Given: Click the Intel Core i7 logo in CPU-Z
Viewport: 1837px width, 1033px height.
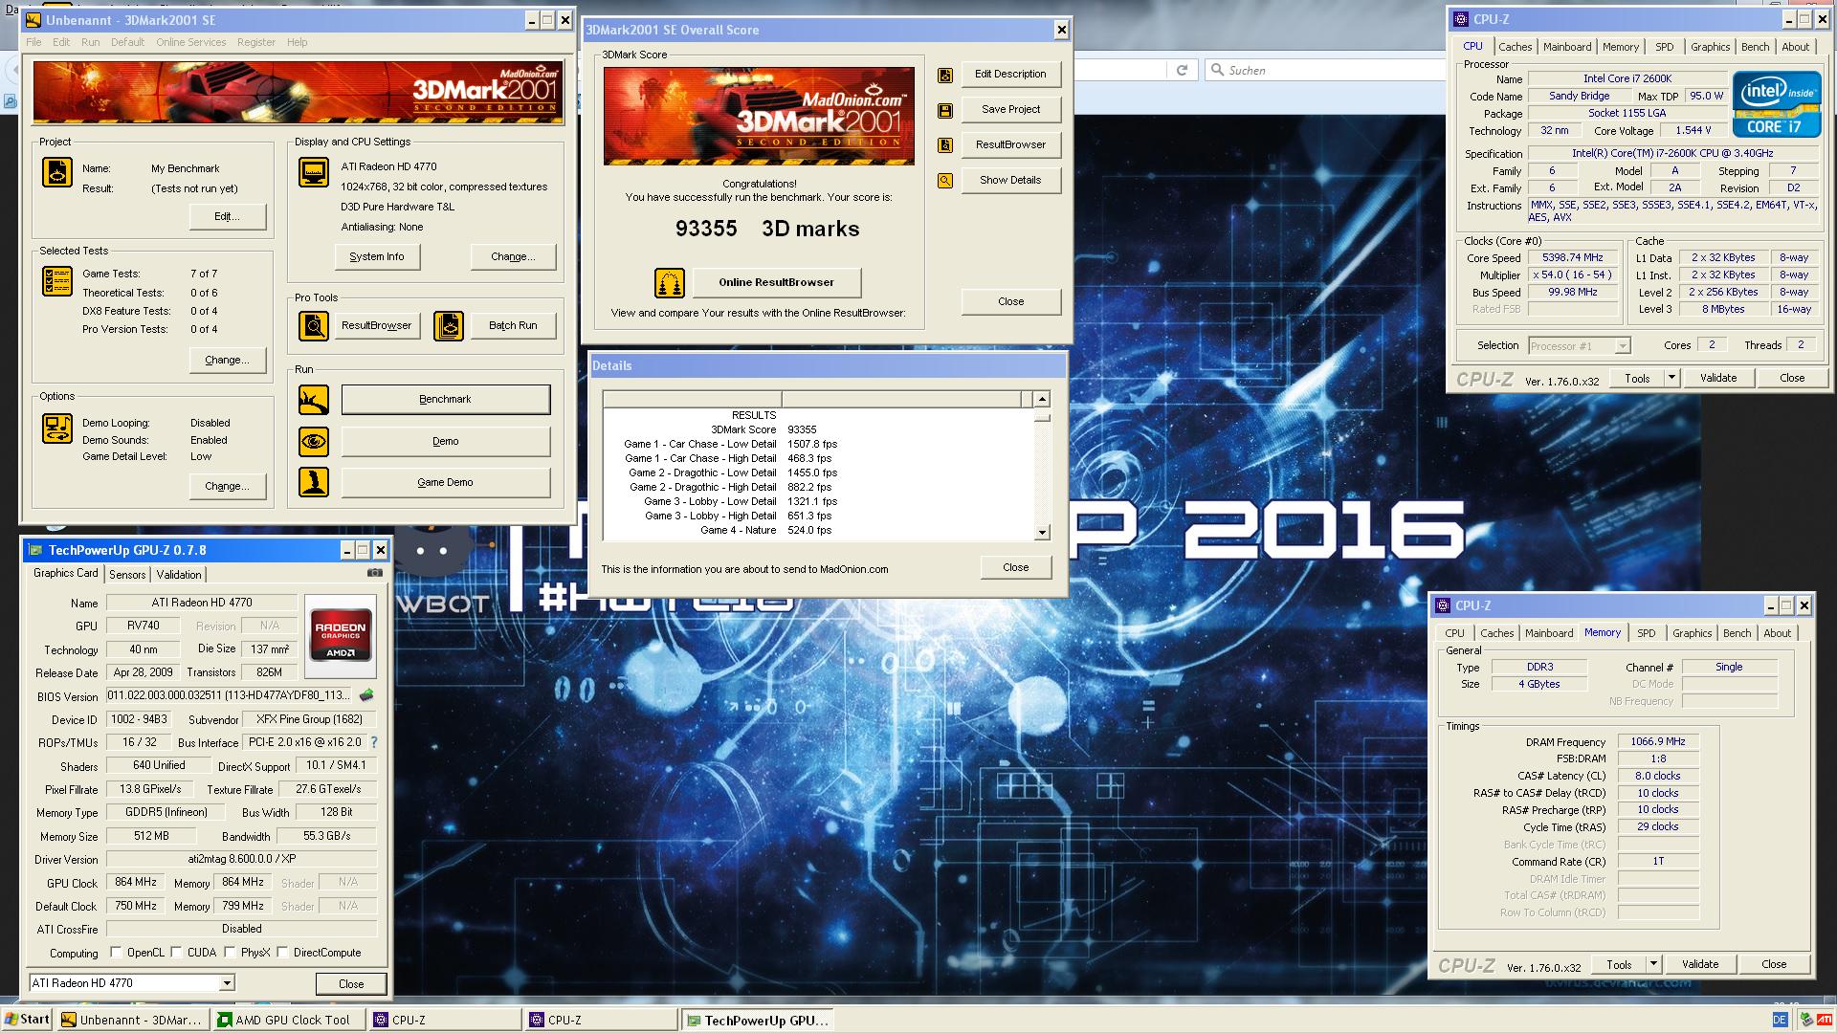Looking at the screenshot, I should click(x=1777, y=104).
